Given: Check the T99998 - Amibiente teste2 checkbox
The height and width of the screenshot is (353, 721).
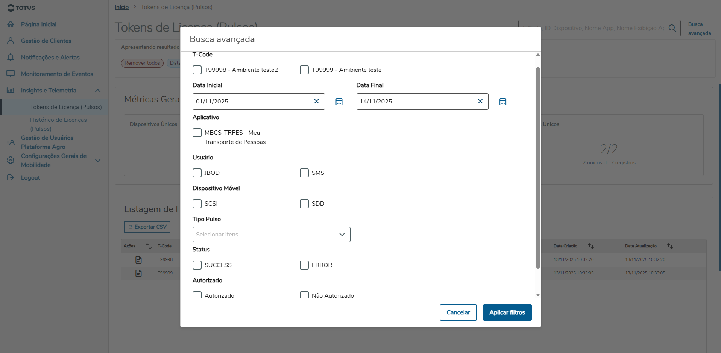Looking at the screenshot, I should (x=197, y=70).
